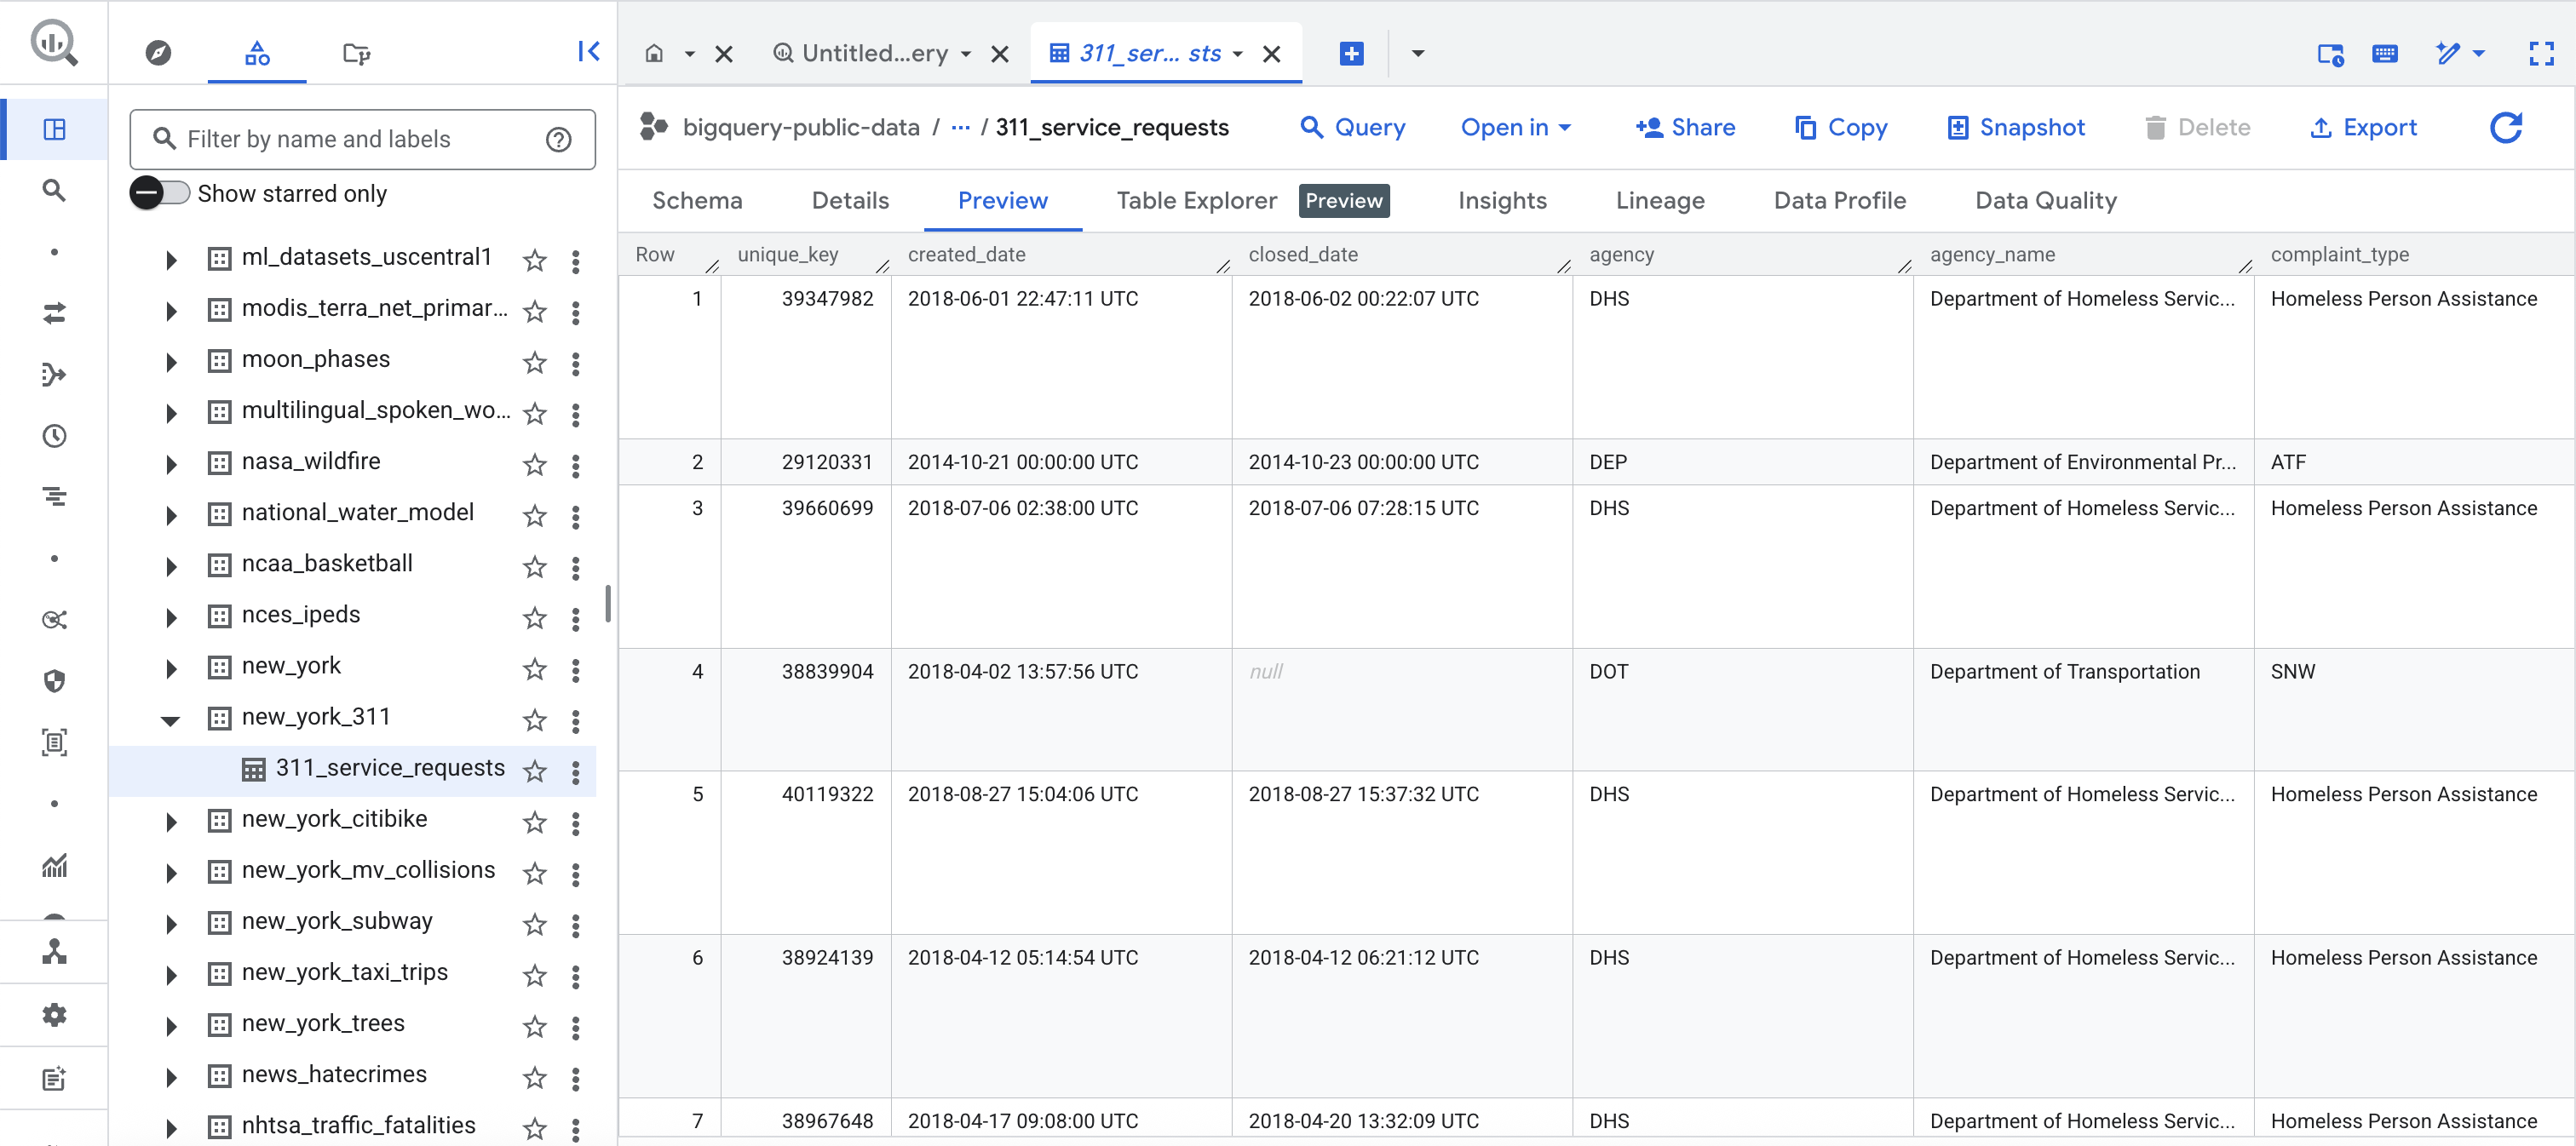Click the search magnifier in left rail

click(54, 190)
